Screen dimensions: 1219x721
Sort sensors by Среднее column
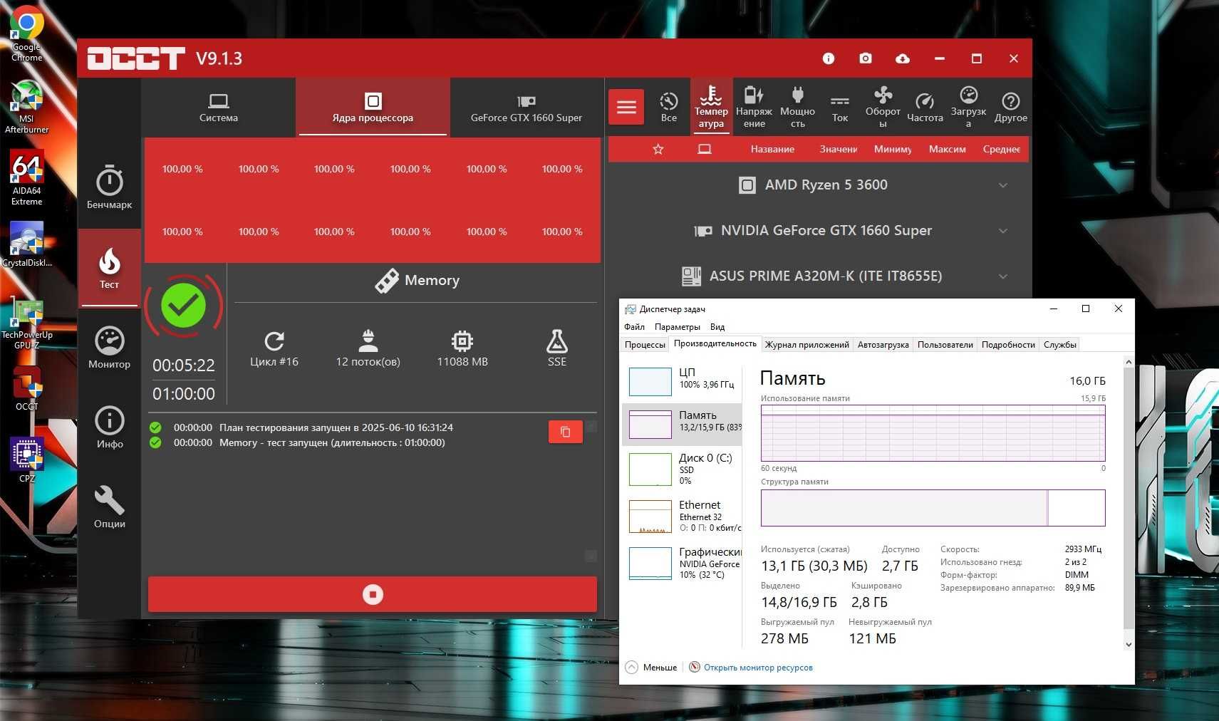[x=1001, y=149]
